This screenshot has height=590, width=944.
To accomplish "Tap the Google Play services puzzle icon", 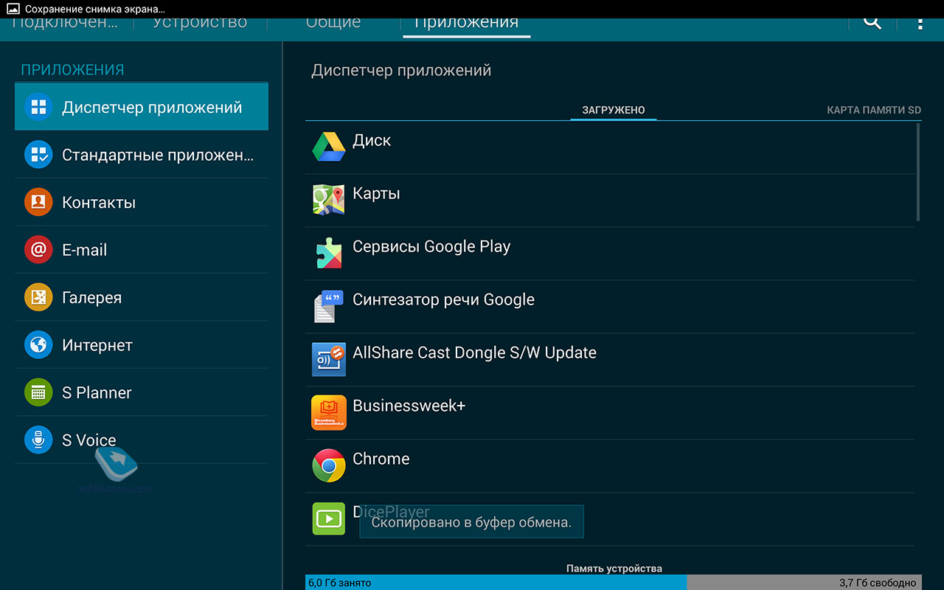I will tap(328, 253).
